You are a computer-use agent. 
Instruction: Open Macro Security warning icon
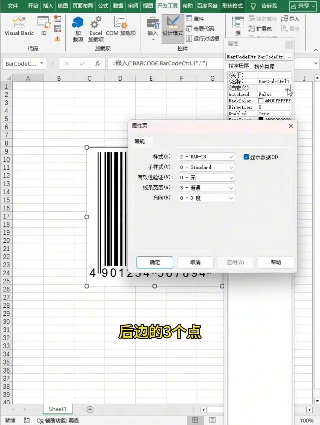click(x=57, y=39)
